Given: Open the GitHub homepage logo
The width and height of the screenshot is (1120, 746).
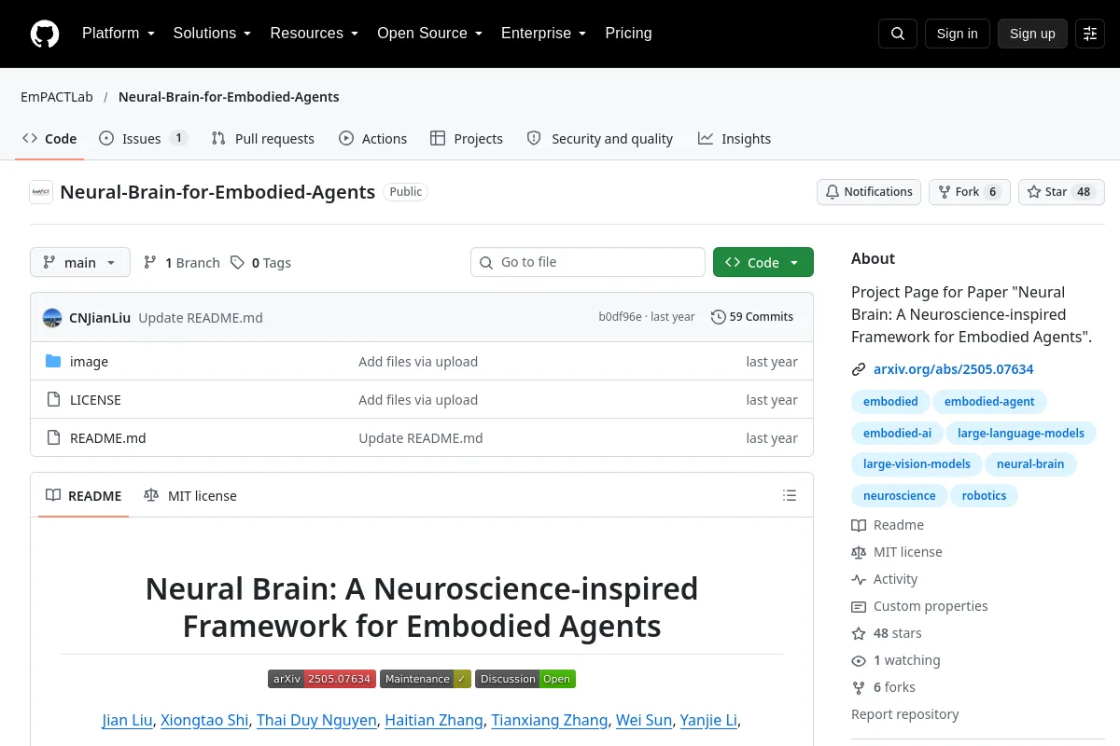Looking at the screenshot, I should click(x=45, y=34).
